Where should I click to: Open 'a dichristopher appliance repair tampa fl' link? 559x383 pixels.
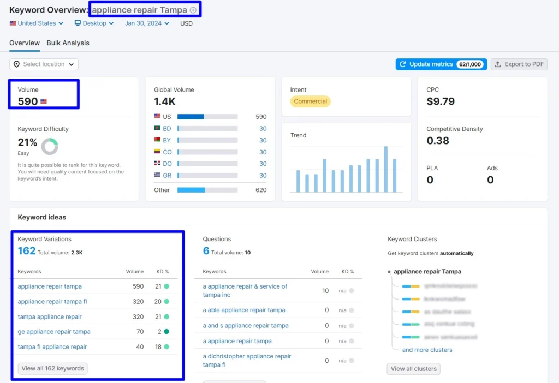click(x=247, y=360)
